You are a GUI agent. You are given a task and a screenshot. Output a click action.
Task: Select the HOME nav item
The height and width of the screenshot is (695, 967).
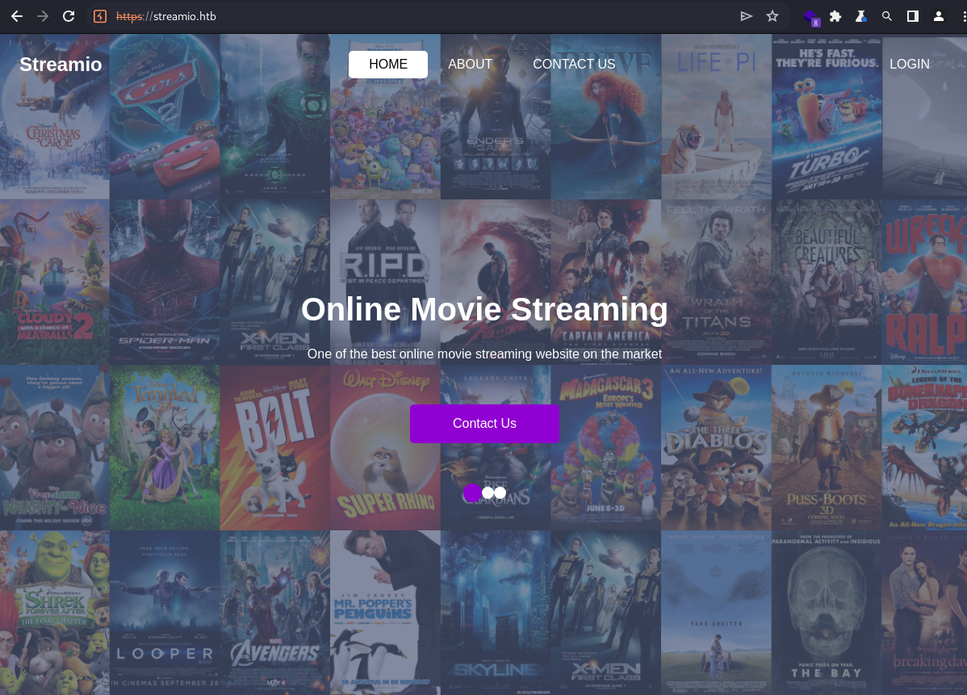pyautogui.click(x=388, y=64)
